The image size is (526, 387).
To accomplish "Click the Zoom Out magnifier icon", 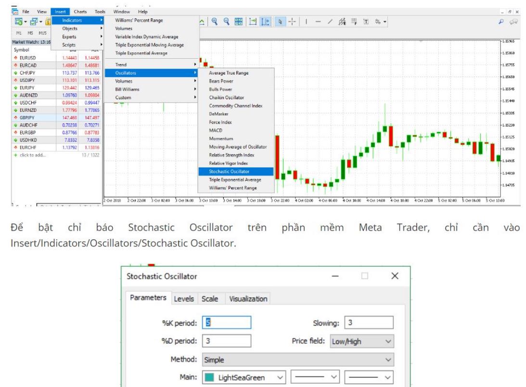I will click(x=226, y=22).
